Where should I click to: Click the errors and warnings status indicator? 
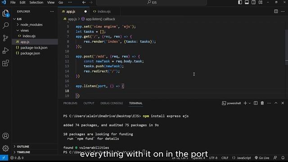pos(17,158)
